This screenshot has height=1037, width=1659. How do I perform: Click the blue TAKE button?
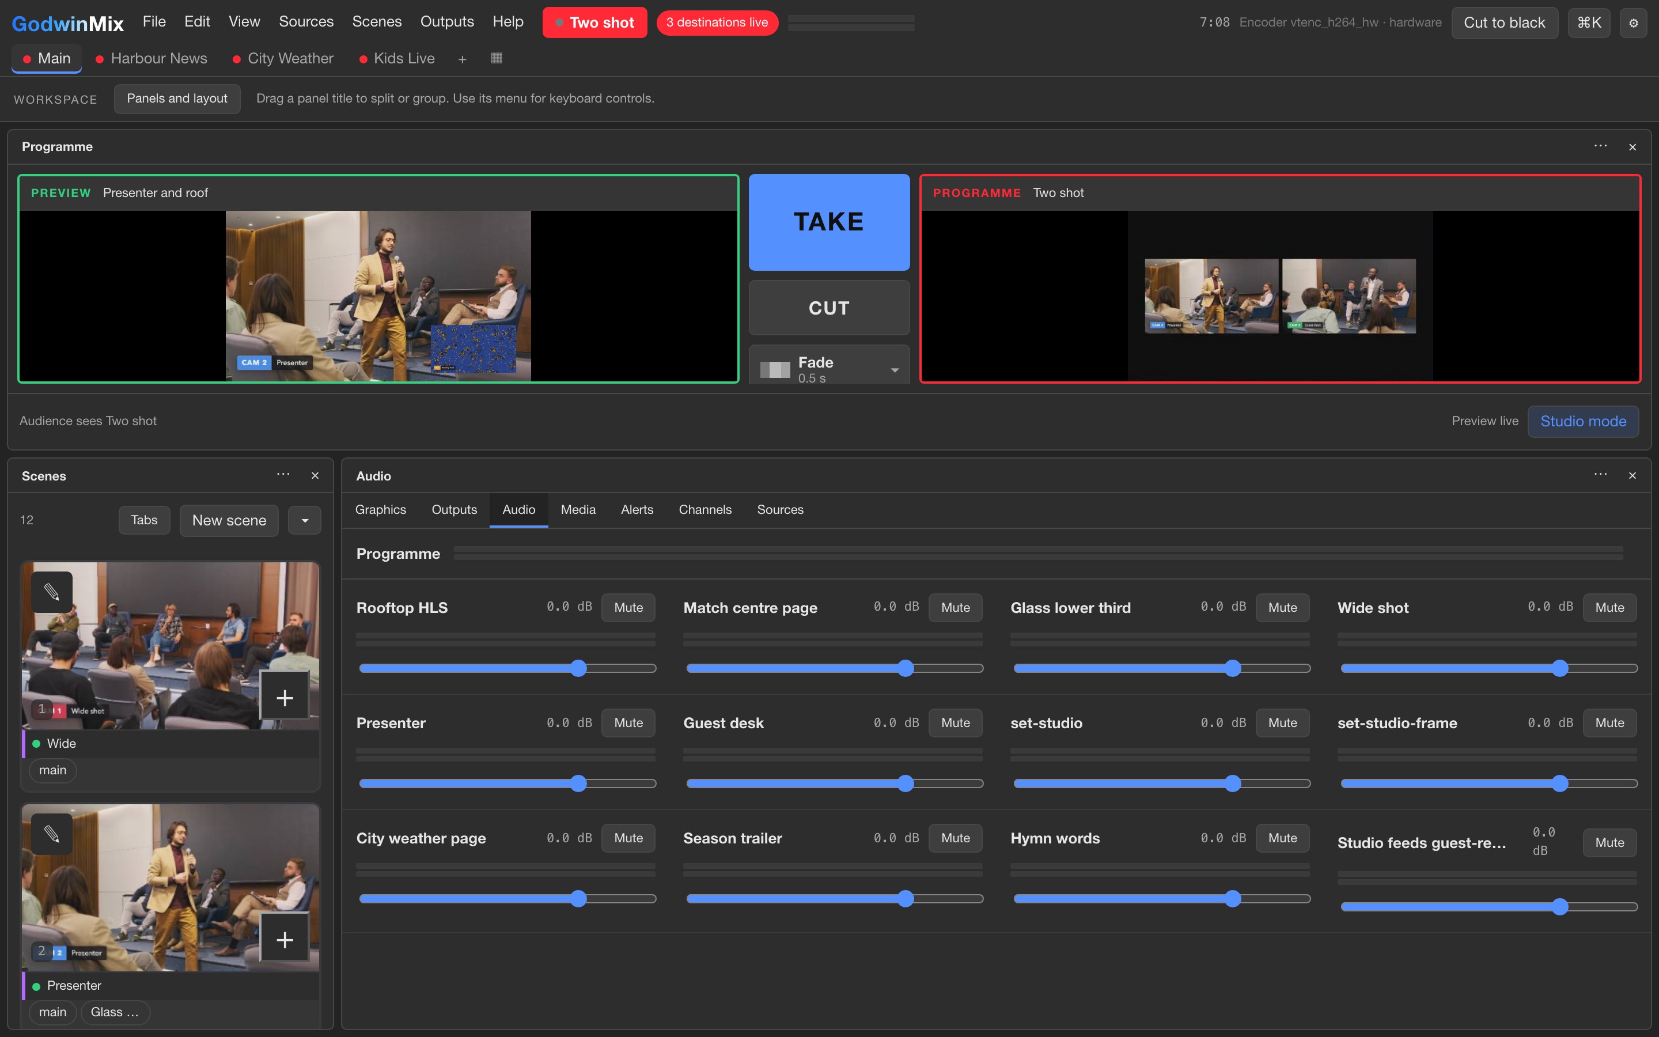click(829, 222)
